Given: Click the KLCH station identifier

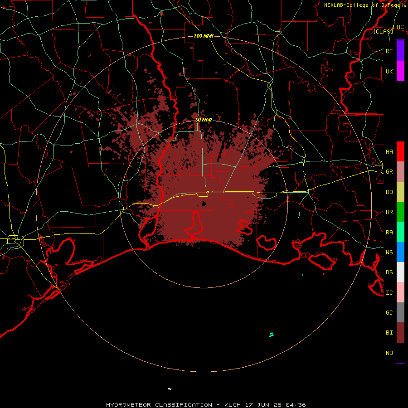Looking at the screenshot, I should click(232, 405).
